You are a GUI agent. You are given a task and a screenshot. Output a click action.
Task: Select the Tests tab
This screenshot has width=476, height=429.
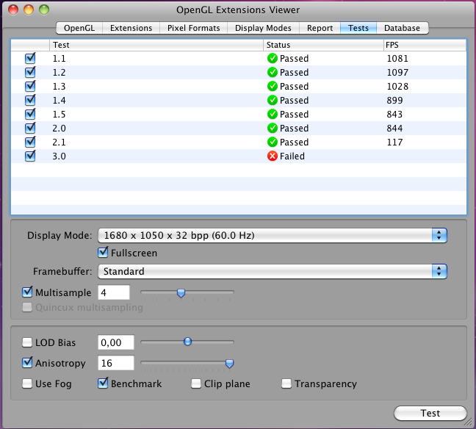click(x=358, y=28)
